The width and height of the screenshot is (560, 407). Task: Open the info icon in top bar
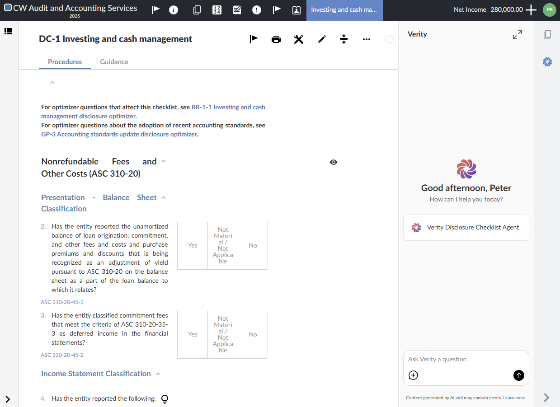[x=174, y=10]
